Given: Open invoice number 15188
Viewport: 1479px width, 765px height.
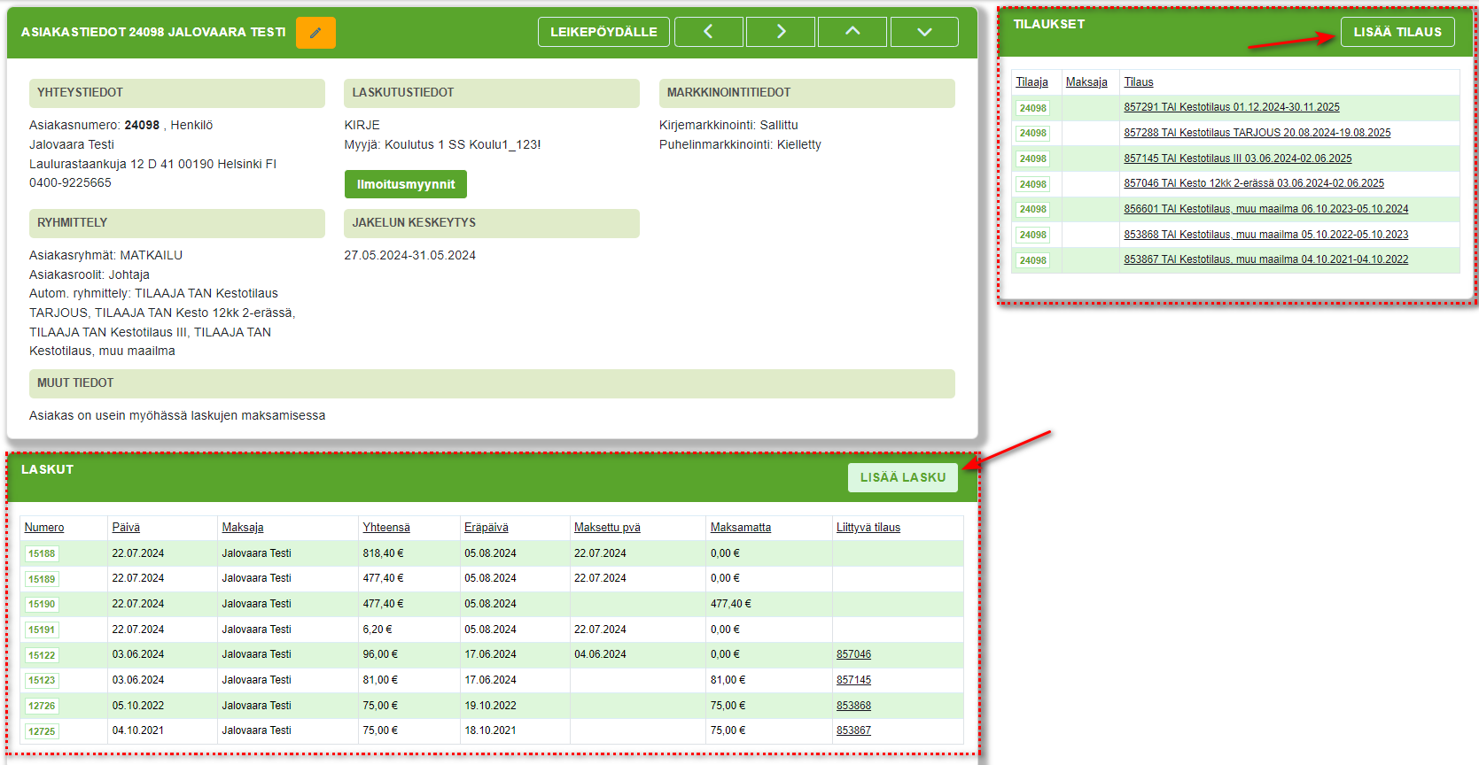Looking at the screenshot, I should point(42,553).
